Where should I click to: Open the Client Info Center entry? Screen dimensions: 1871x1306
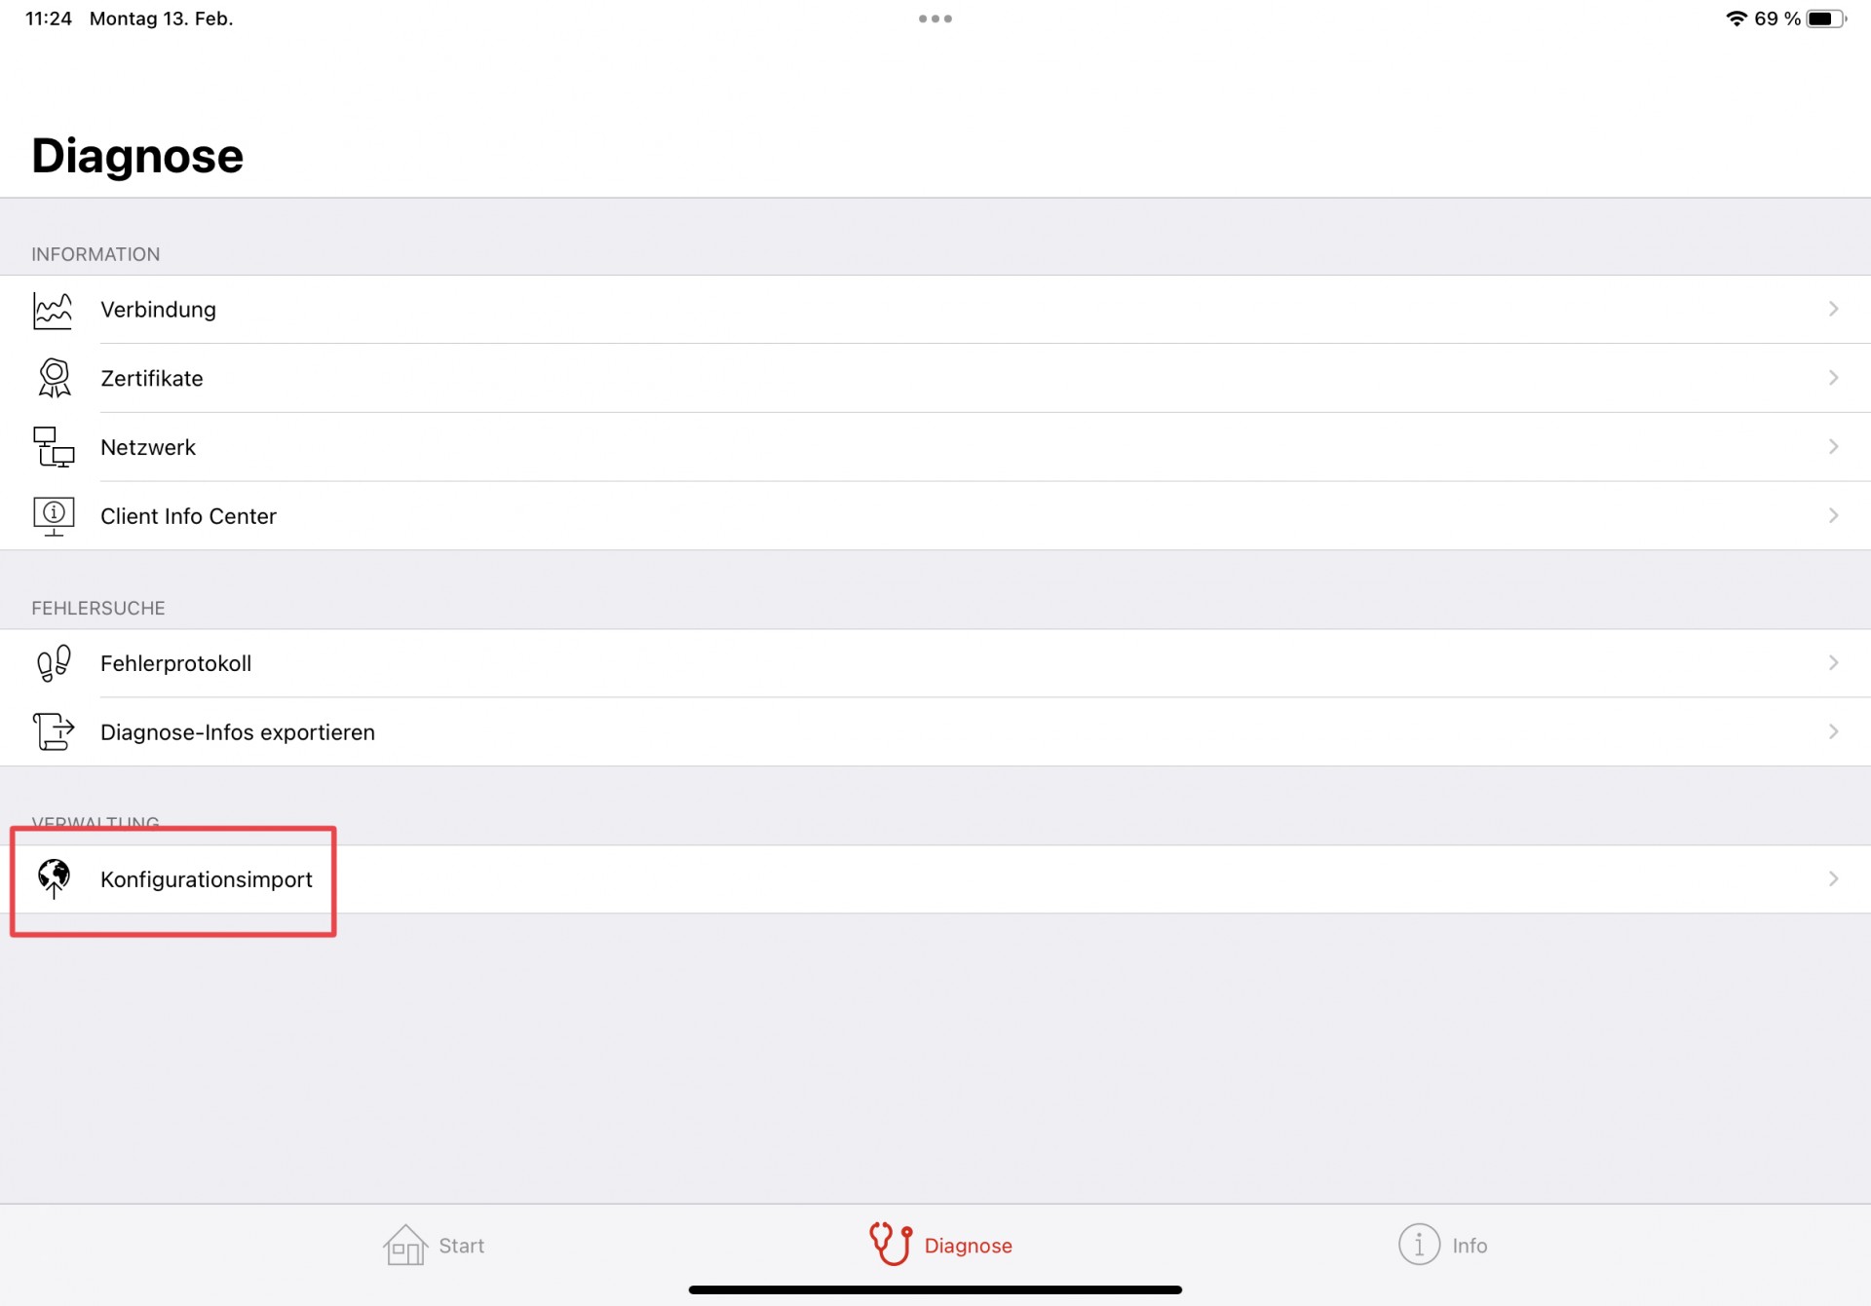pyautogui.click(x=935, y=516)
